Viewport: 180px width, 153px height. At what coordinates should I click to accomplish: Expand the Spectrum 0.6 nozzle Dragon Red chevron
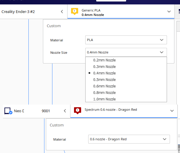[x=172, y=111]
